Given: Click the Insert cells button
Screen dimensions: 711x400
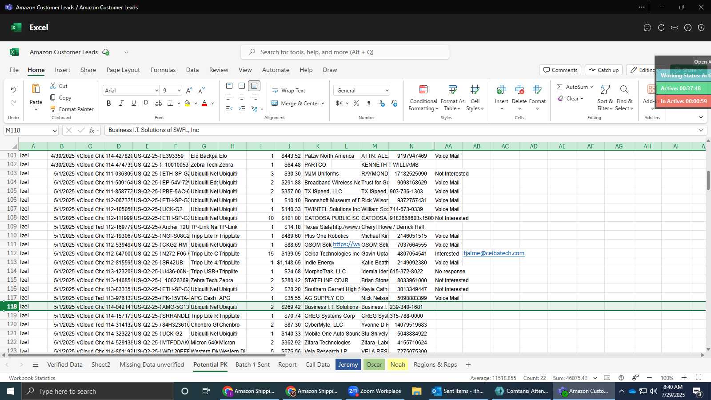Looking at the screenshot, I should 501,98.
